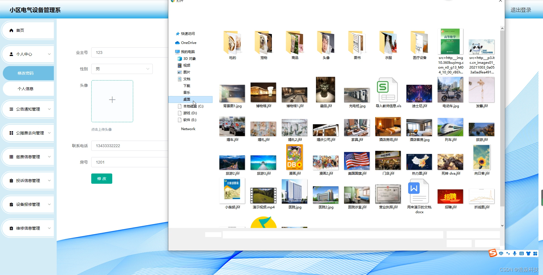
Task: Click the scrollbar down arrow in file dialog
Action: point(502,226)
